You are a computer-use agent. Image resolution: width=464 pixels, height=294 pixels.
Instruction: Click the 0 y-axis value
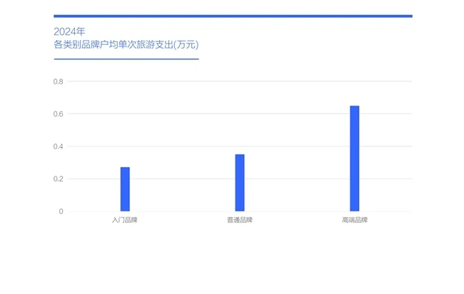[x=61, y=211]
